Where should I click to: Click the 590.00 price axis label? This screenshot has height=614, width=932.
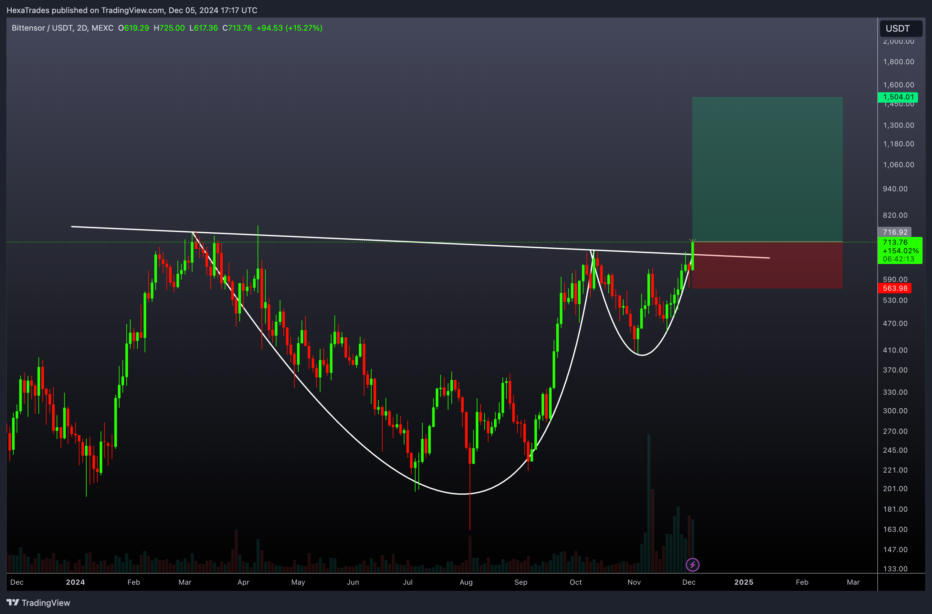pos(895,279)
